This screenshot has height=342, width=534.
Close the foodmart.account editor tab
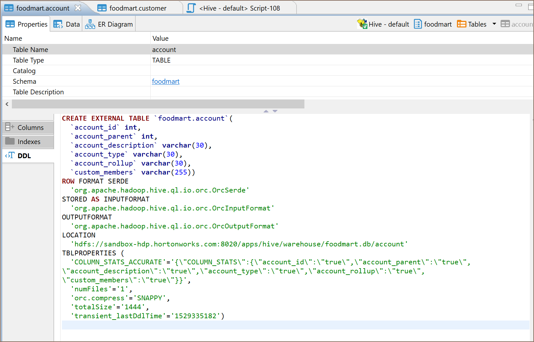78,8
